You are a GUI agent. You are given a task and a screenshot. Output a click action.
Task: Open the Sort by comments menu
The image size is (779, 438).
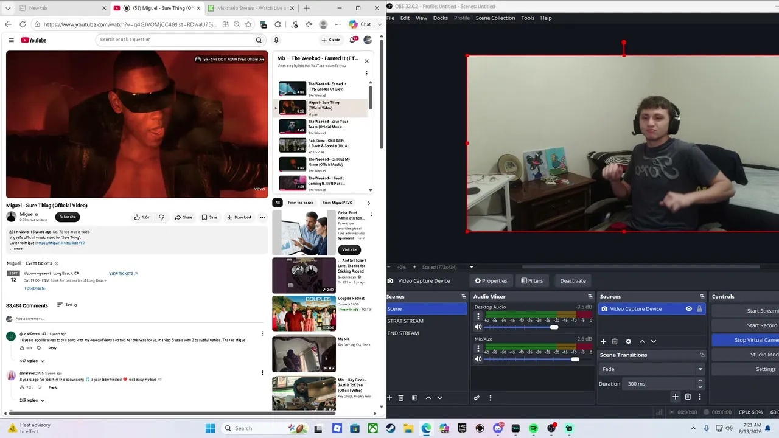67,304
